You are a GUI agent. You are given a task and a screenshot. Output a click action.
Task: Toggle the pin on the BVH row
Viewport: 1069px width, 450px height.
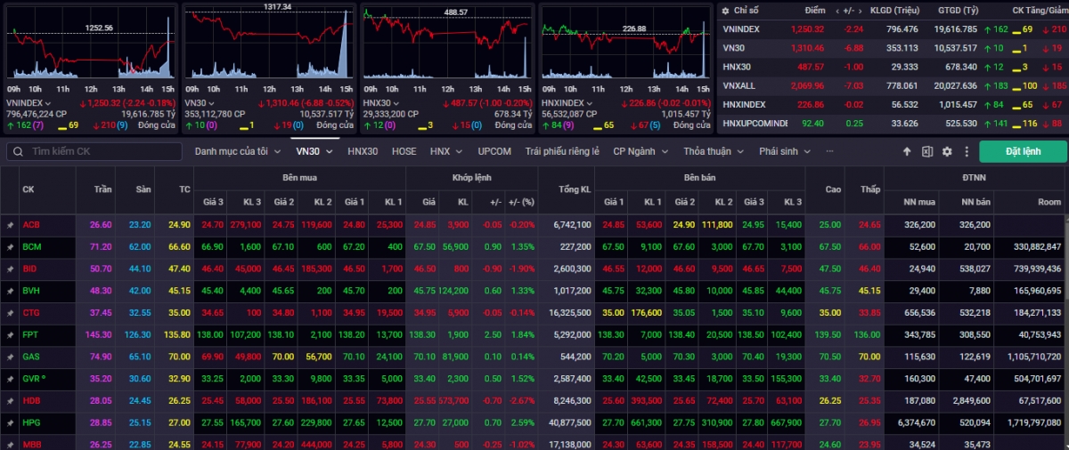pos(10,291)
